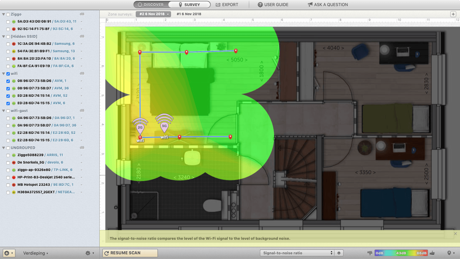This screenshot has height=259, width=460.
Task: Enable the Ziggo group checkbox
Action: click(8, 15)
